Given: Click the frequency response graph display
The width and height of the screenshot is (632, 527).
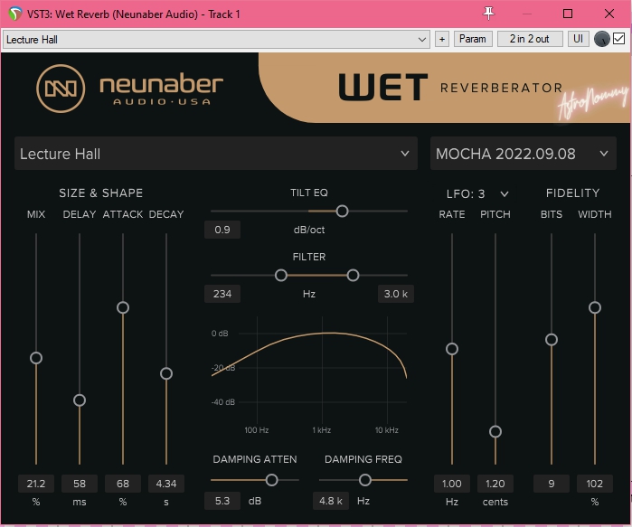Looking at the screenshot, I should (x=309, y=375).
